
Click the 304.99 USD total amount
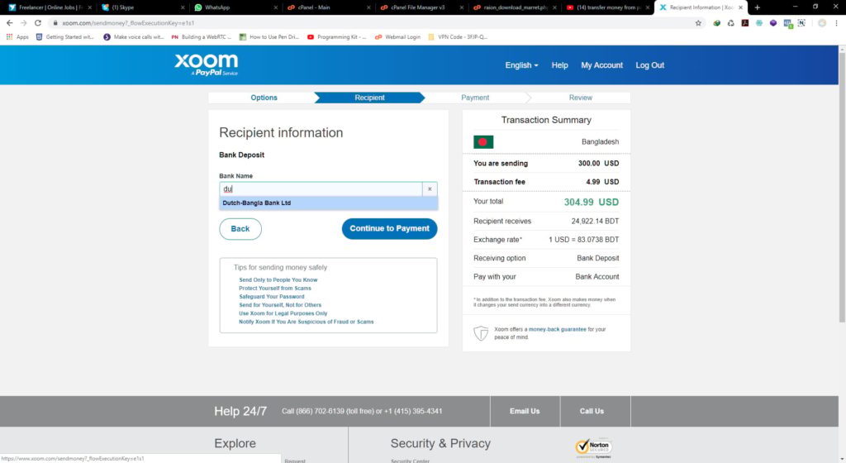point(592,203)
